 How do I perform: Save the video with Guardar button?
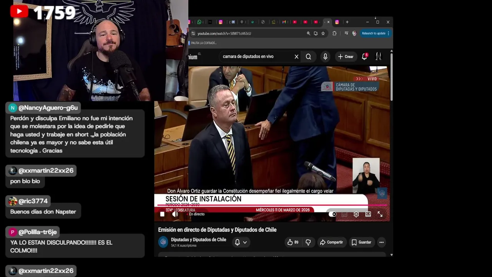coord(361,242)
